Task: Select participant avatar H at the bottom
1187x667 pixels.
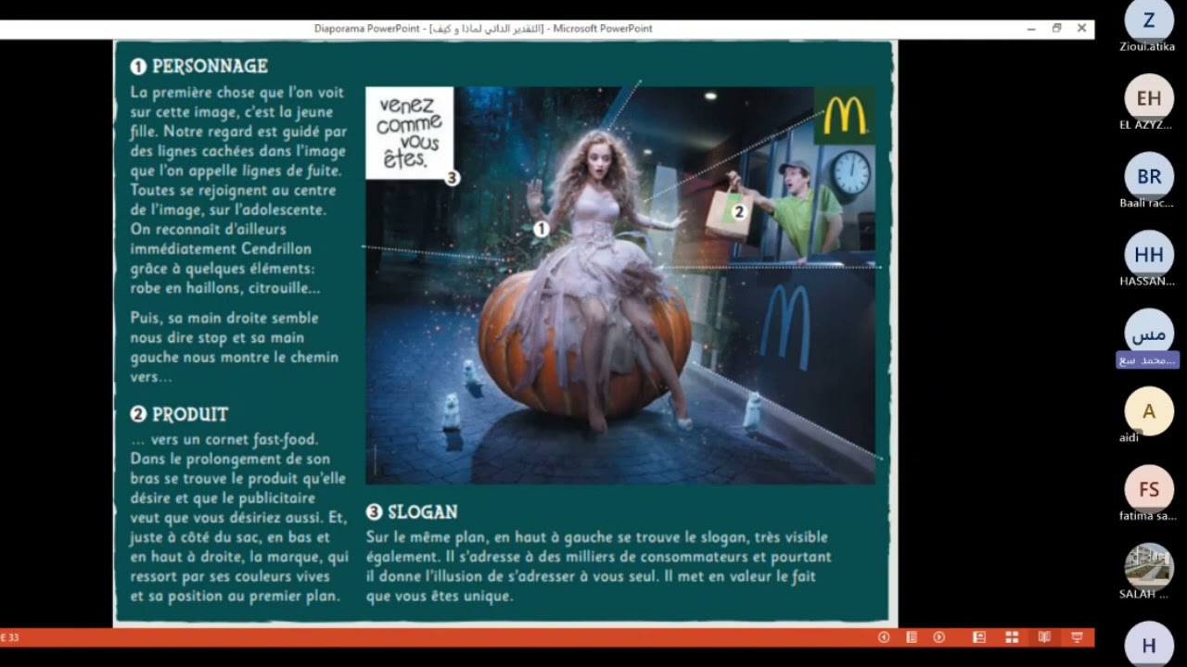Action: (x=1149, y=645)
